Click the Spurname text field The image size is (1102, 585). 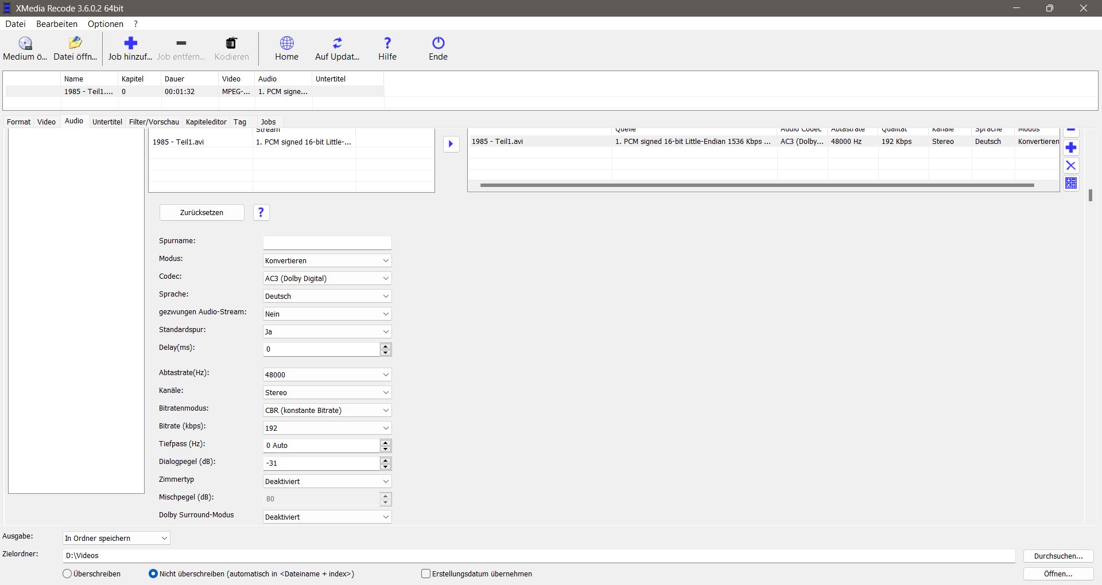(327, 243)
